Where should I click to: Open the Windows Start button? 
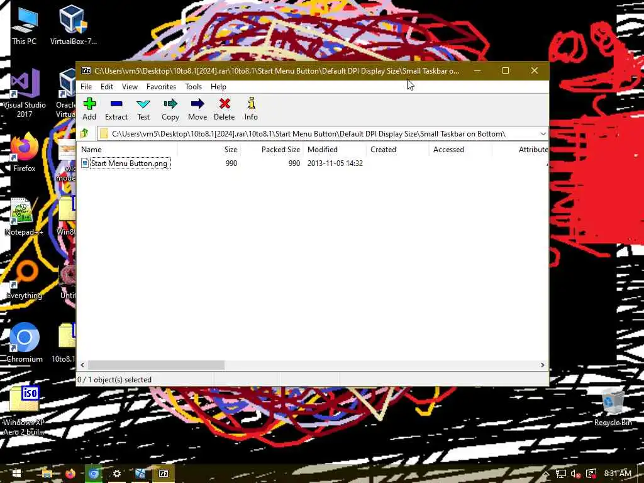pyautogui.click(x=16, y=474)
